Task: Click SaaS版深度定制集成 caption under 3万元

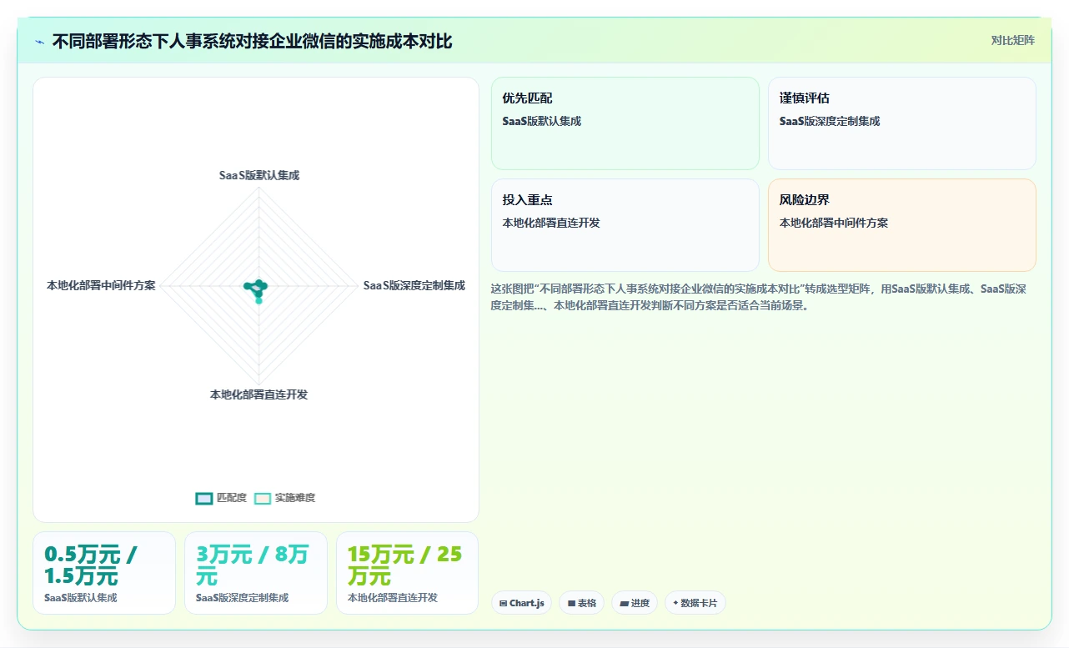Action: pyautogui.click(x=243, y=598)
